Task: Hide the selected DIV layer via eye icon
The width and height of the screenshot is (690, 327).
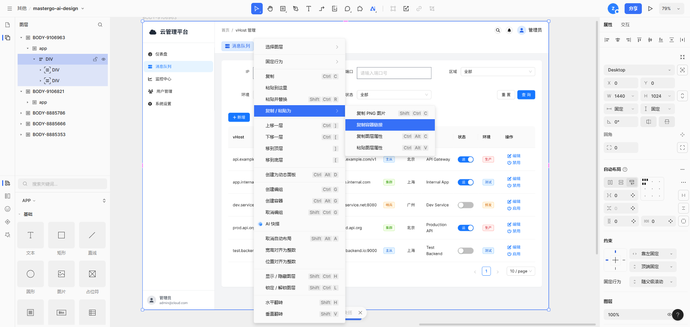Action: coord(103,59)
